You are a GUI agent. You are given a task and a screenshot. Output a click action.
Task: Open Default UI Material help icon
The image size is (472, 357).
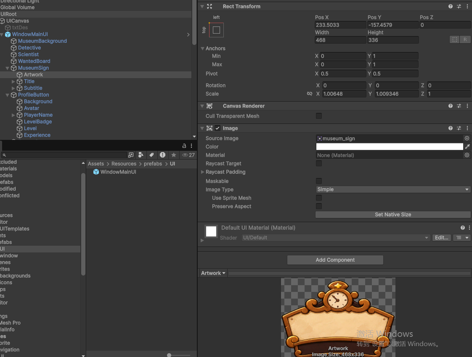(463, 228)
